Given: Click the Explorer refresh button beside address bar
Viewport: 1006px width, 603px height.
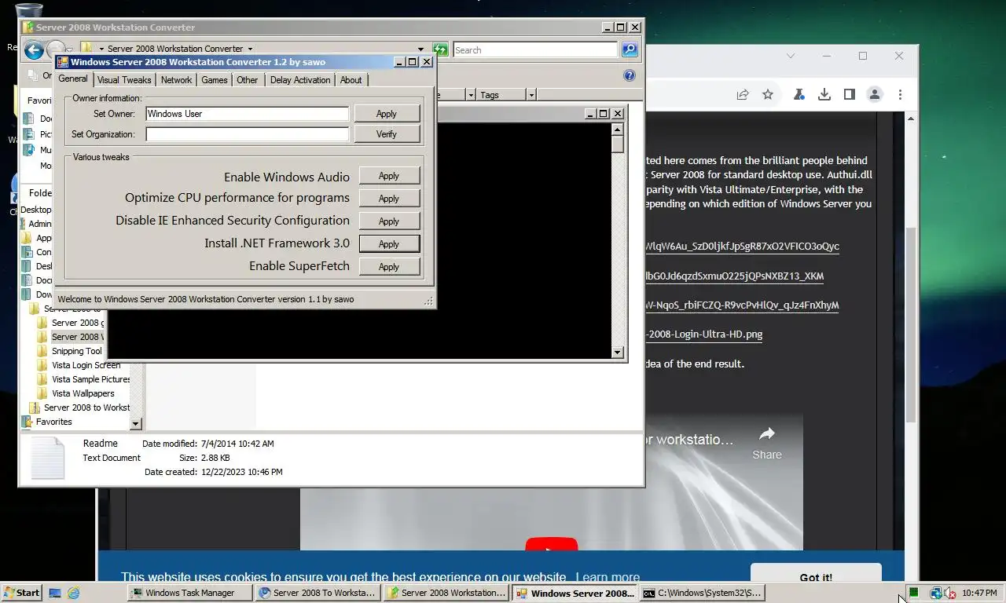Looking at the screenshot, I should 440,49.
